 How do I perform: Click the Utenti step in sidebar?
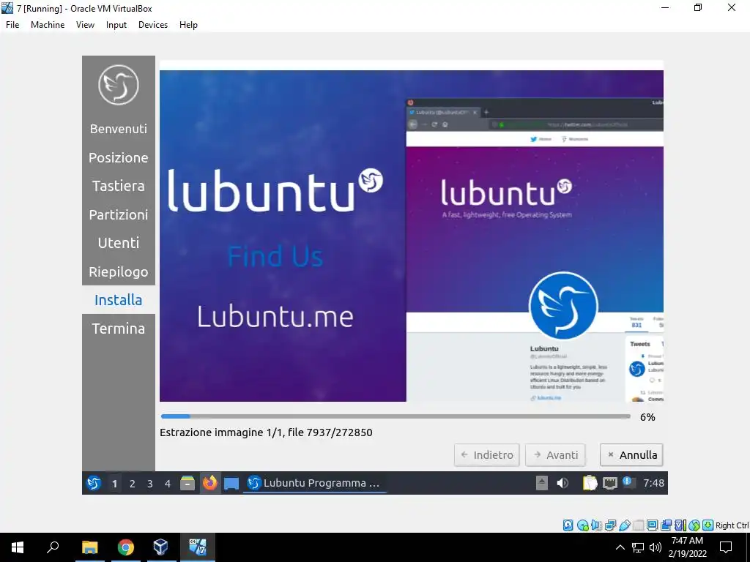119,243
